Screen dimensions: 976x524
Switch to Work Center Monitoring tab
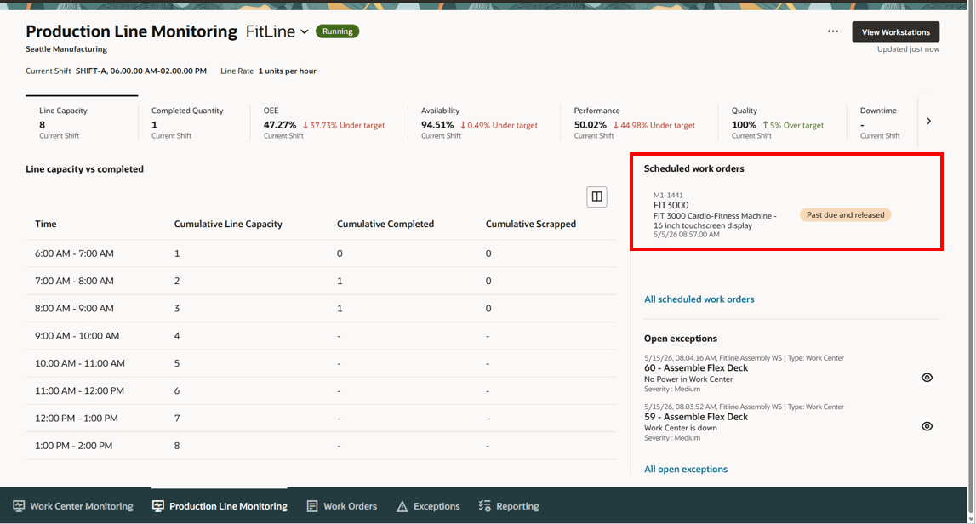[x=73, y=506]
